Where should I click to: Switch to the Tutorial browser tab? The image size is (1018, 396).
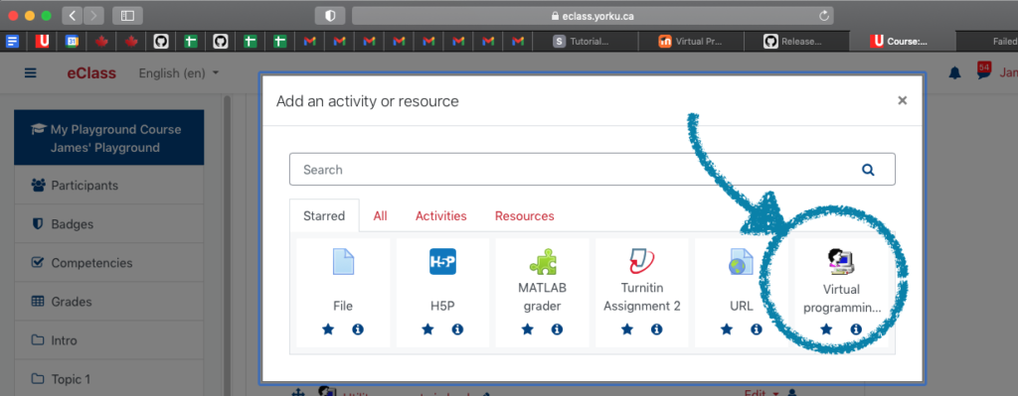(x=585, y=42)
